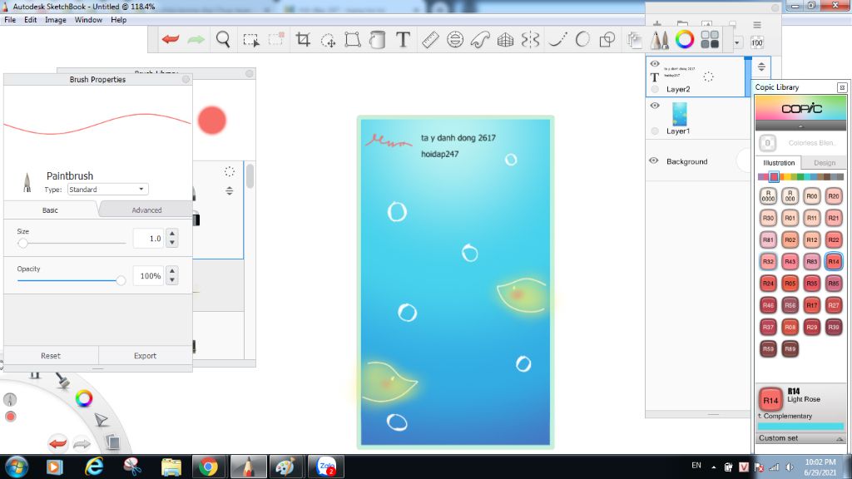Click the Reset button in Brush Properties

(51, 356)
